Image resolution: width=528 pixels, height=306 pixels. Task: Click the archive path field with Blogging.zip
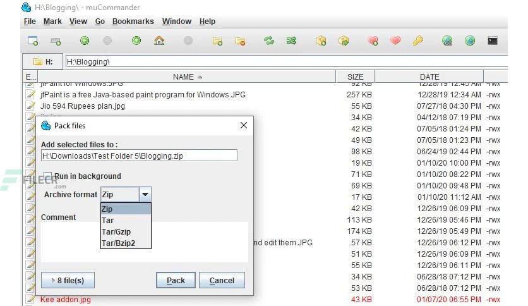coord(139,156)
